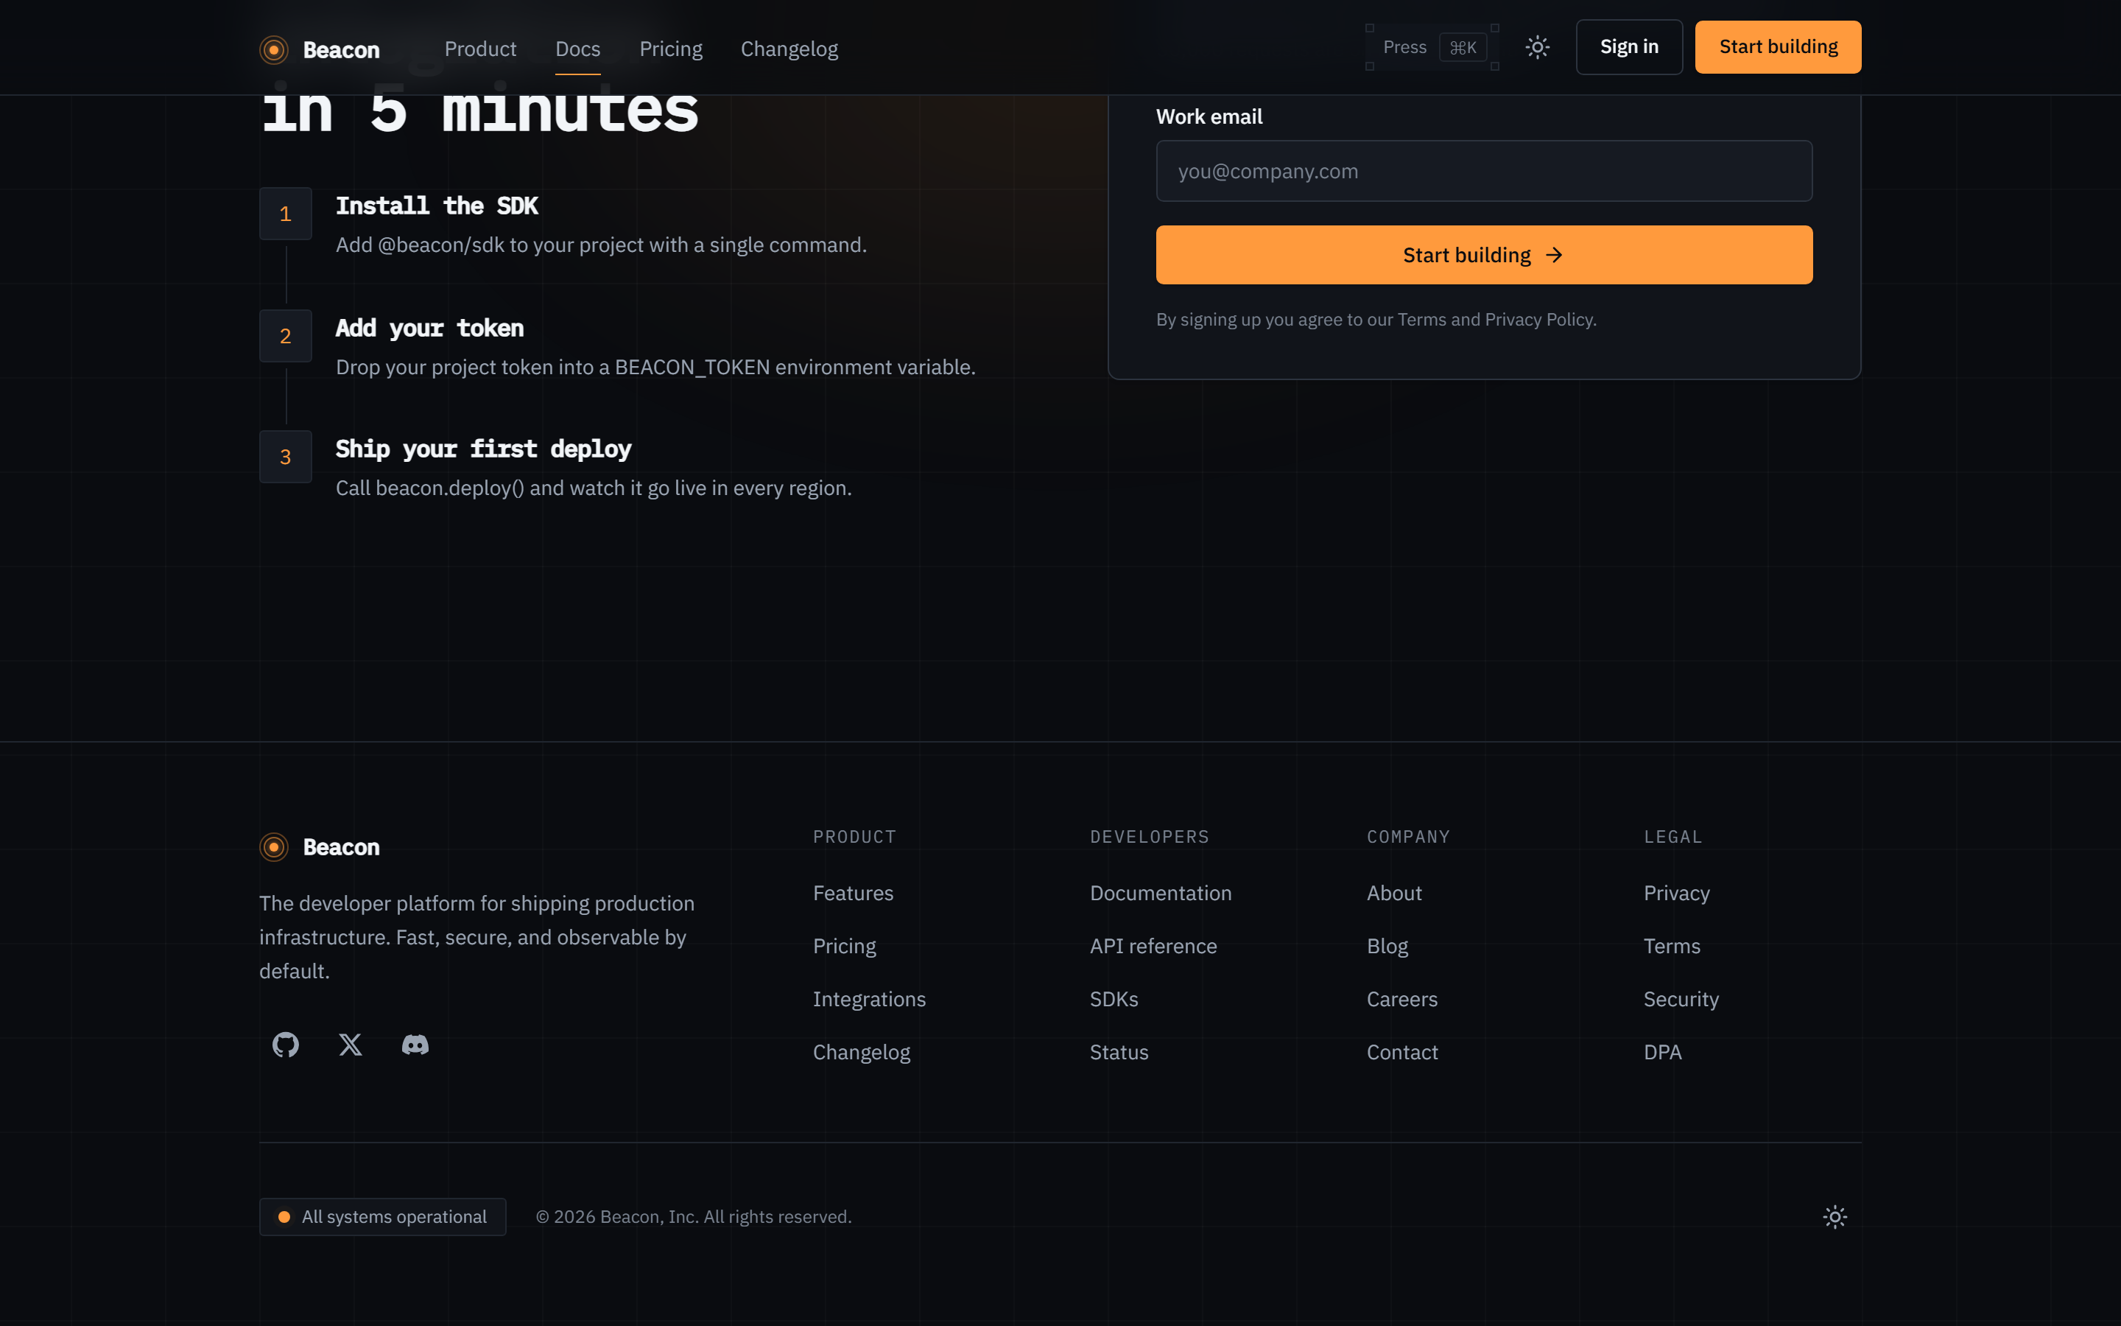The width and height of the screenshot is (2121, 1326).
Task: Toggle the light theme sun icon in the header
Action: click(1537, 47)
